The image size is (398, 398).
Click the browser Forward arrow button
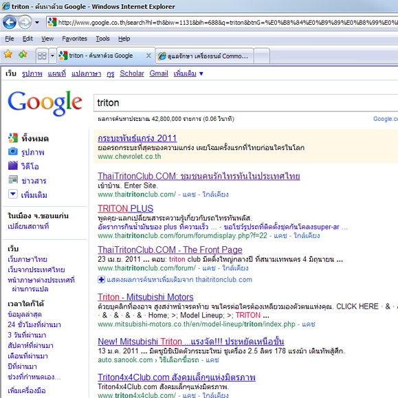[25, 22]
